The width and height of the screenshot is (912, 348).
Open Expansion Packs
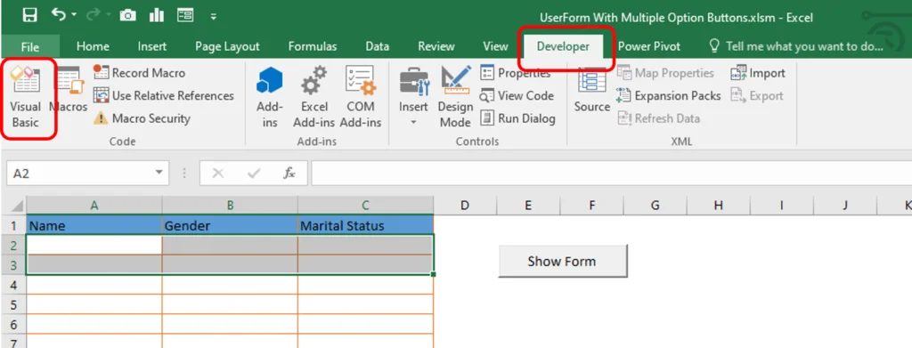coord(668,95)
